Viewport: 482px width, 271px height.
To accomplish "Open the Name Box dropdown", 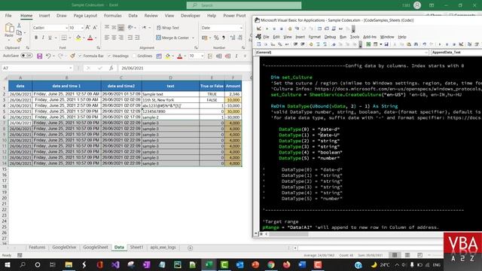I will tap(71, 68).
